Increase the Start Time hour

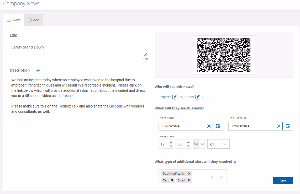click(x=171, y=142)
